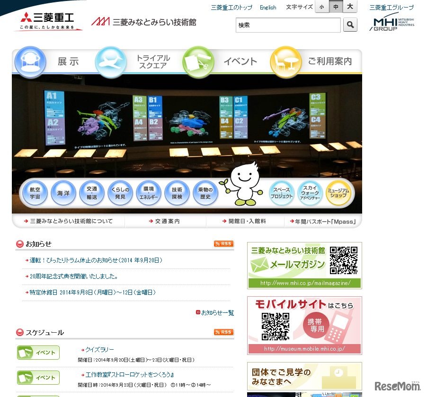Set text size to 小
The height and width of the screenshot is (397, 427).
click(x=322, y=7)
